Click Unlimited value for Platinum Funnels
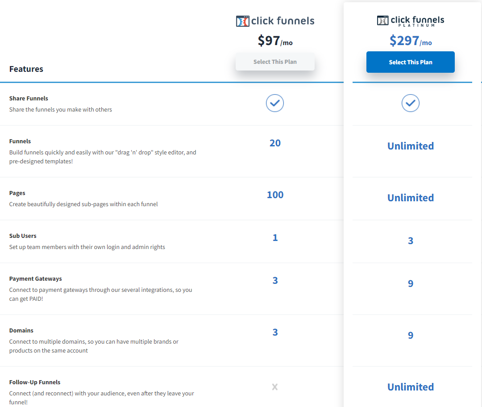This screenshot has height=407, width=482. click(x=410, y=146)
